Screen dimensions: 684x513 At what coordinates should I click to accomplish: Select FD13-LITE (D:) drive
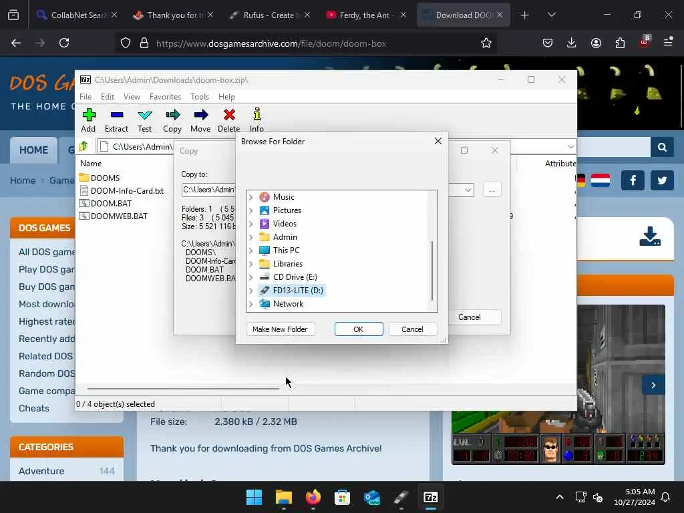(298, 291)
